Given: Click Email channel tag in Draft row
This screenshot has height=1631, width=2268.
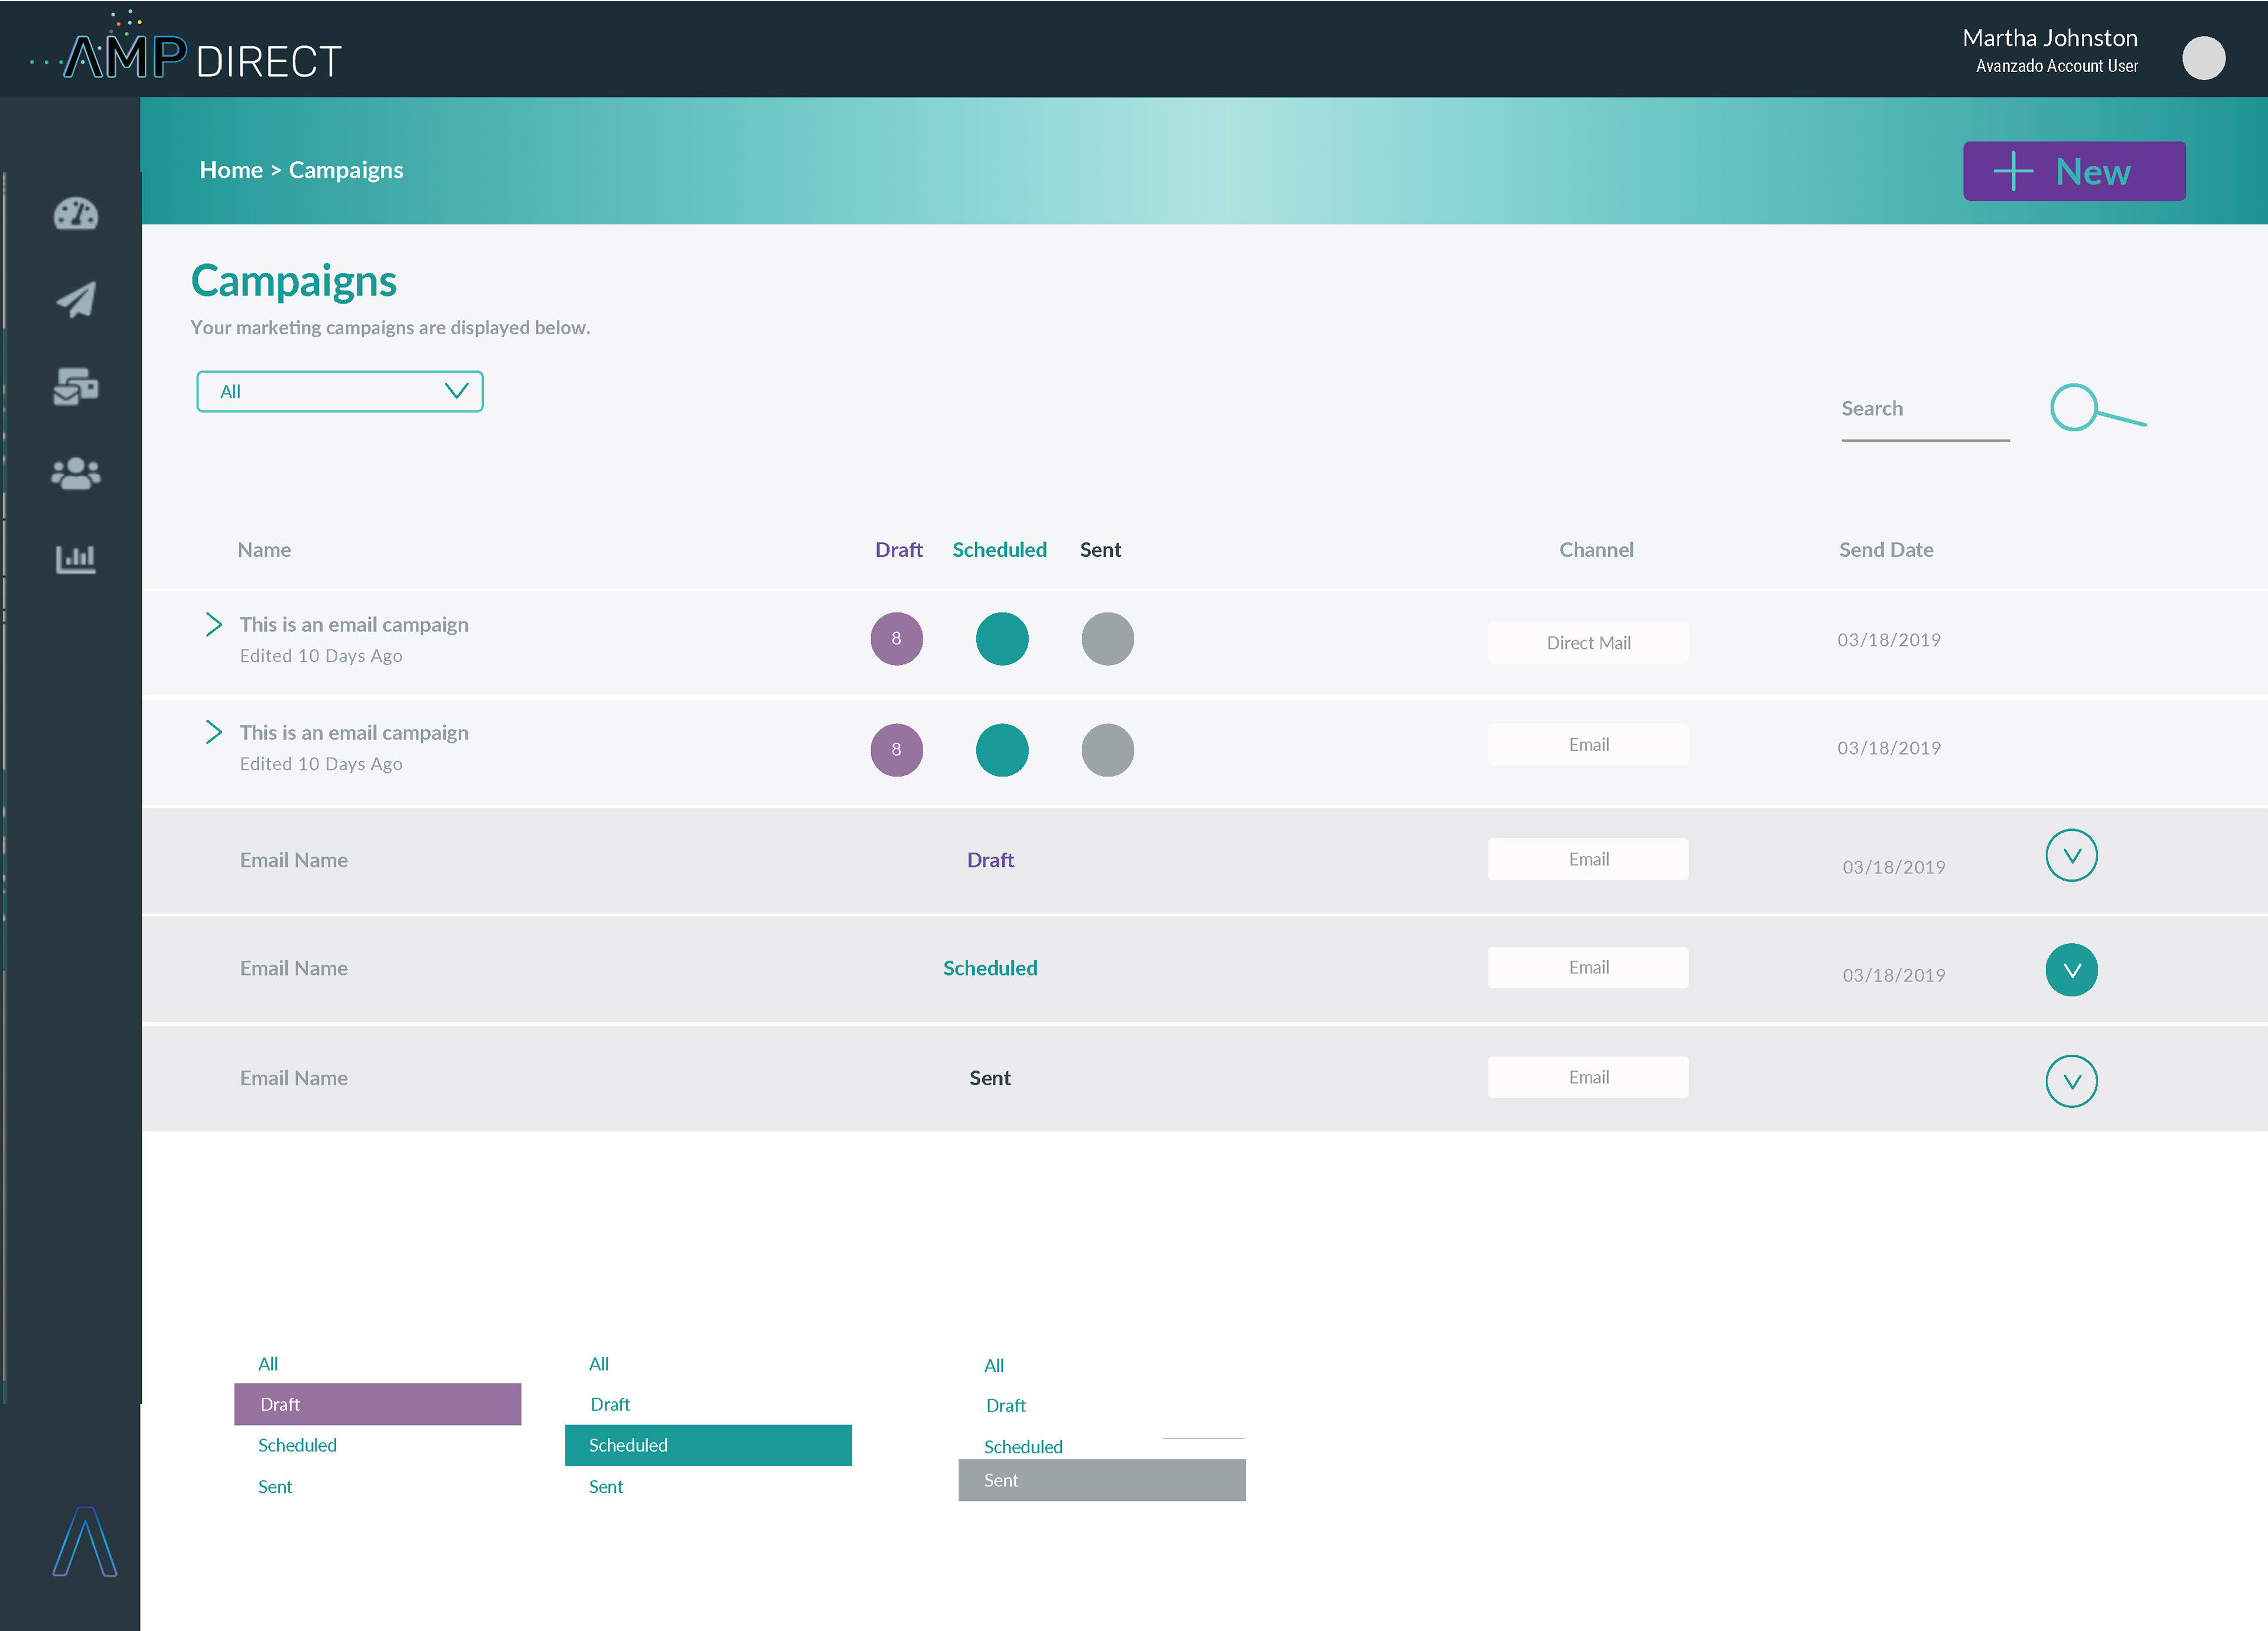Looking at the screenshot, I should [1588, 859].
